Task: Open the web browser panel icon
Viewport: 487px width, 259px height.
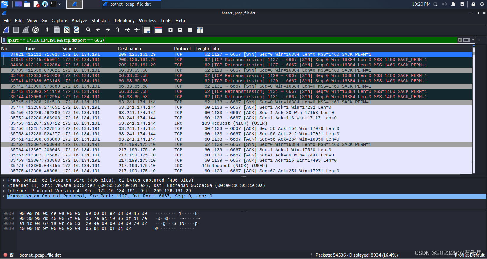Action: pos(45,4)
